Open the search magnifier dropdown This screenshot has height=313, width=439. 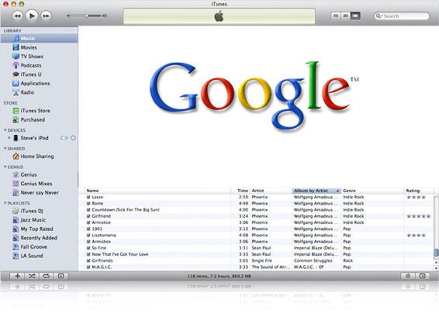point(379,16)
